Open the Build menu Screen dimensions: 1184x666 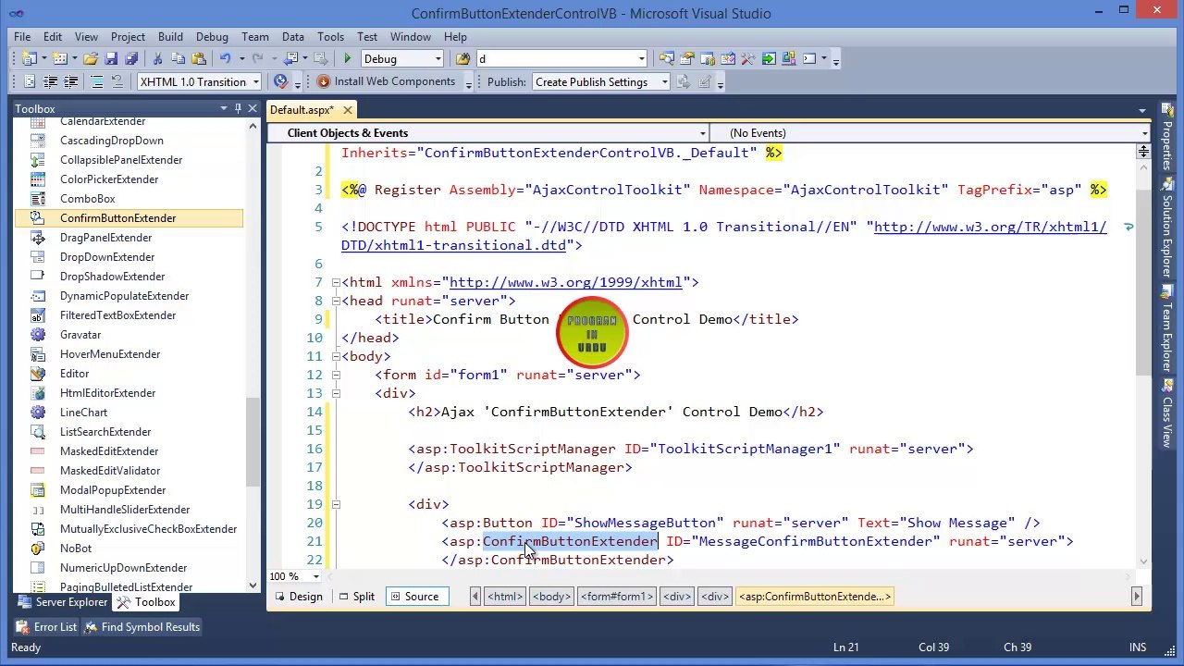click(170, 37)
